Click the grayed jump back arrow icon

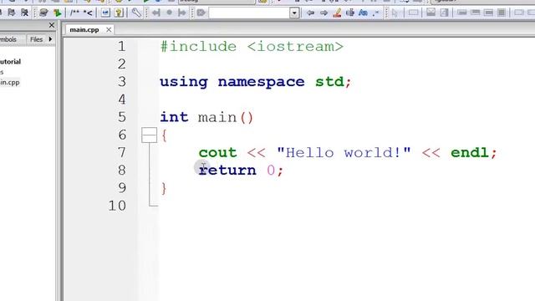click(x=156, y=13)
